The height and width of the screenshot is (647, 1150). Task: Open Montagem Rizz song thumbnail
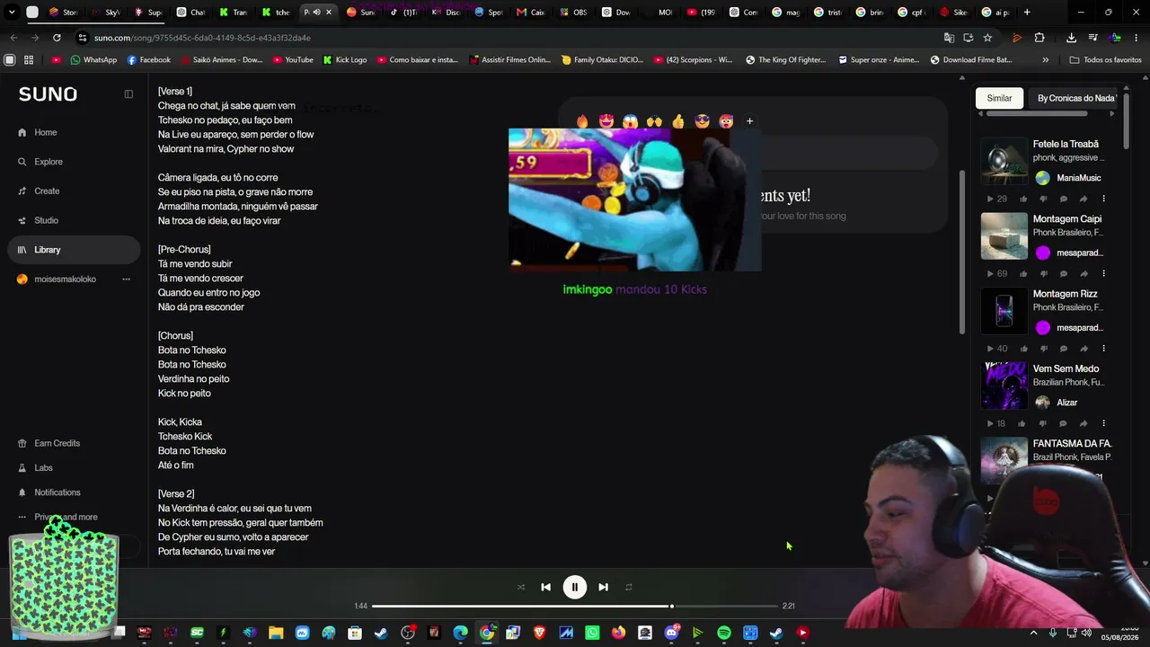[1004, 311]
